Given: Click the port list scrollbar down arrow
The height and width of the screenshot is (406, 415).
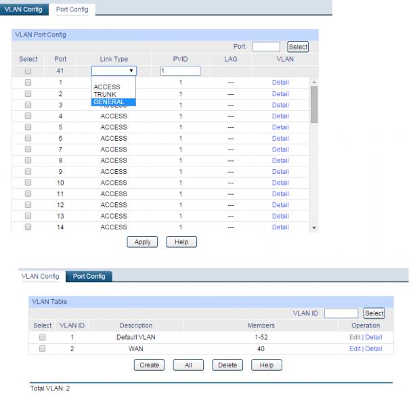Looking at the screenshot, I should (x=313, y=228).
